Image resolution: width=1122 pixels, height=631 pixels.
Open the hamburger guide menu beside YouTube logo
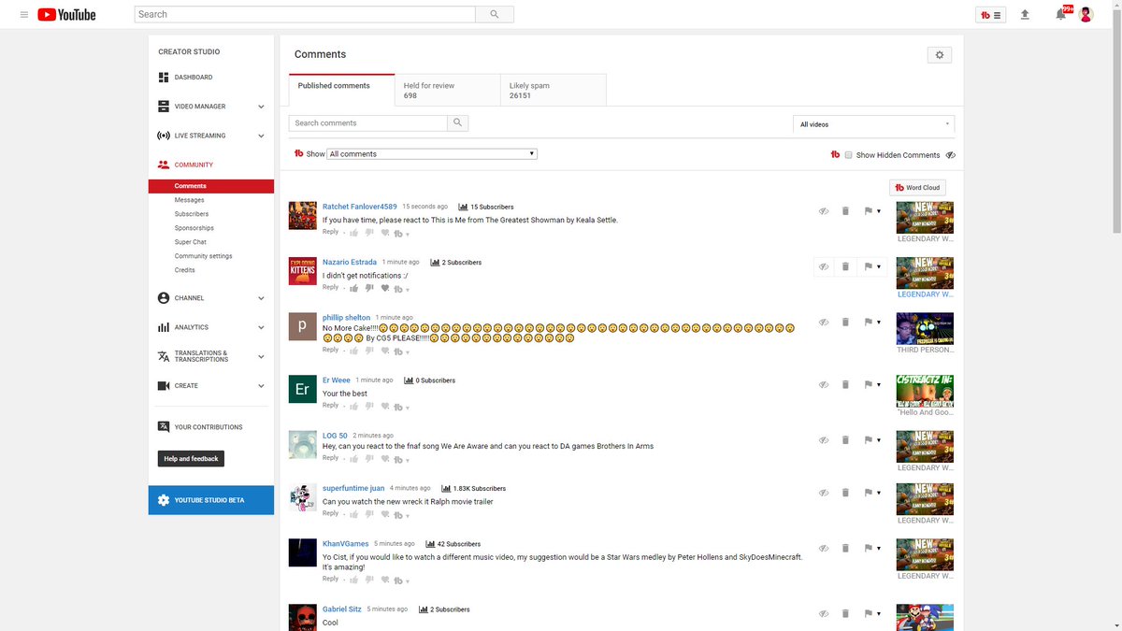24,15
